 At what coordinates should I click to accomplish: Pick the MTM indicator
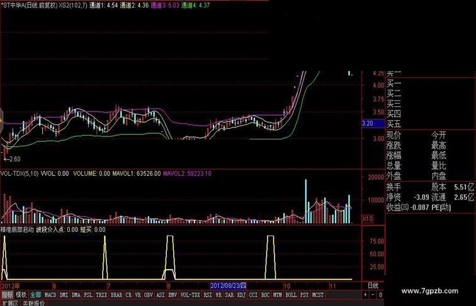click(x=277, y=295)
